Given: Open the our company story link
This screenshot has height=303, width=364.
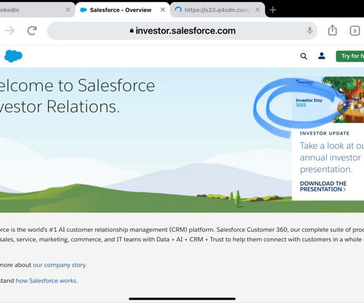Looking at the screenshot, I should click(60, 265).
